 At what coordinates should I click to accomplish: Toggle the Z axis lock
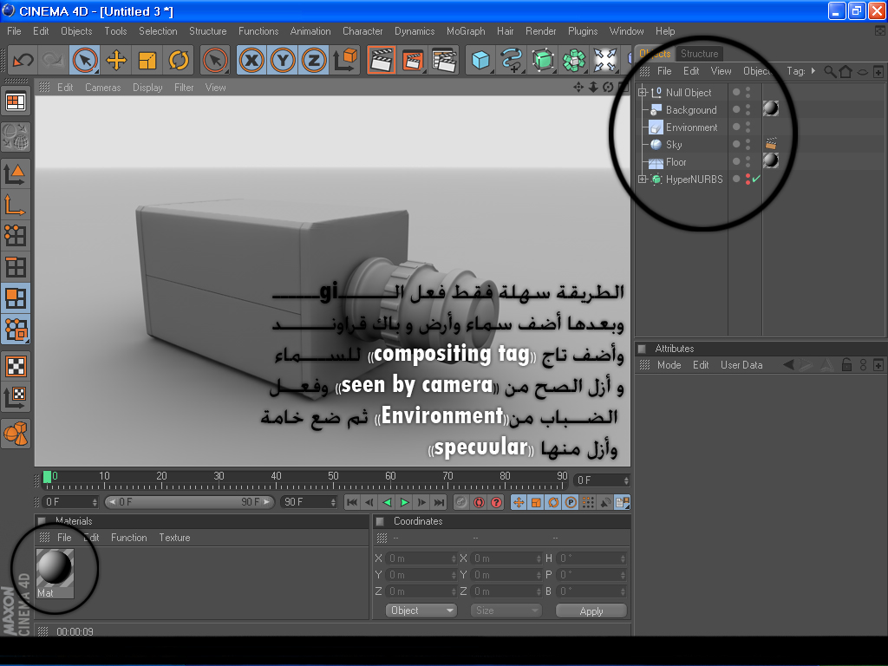(314, 60)
